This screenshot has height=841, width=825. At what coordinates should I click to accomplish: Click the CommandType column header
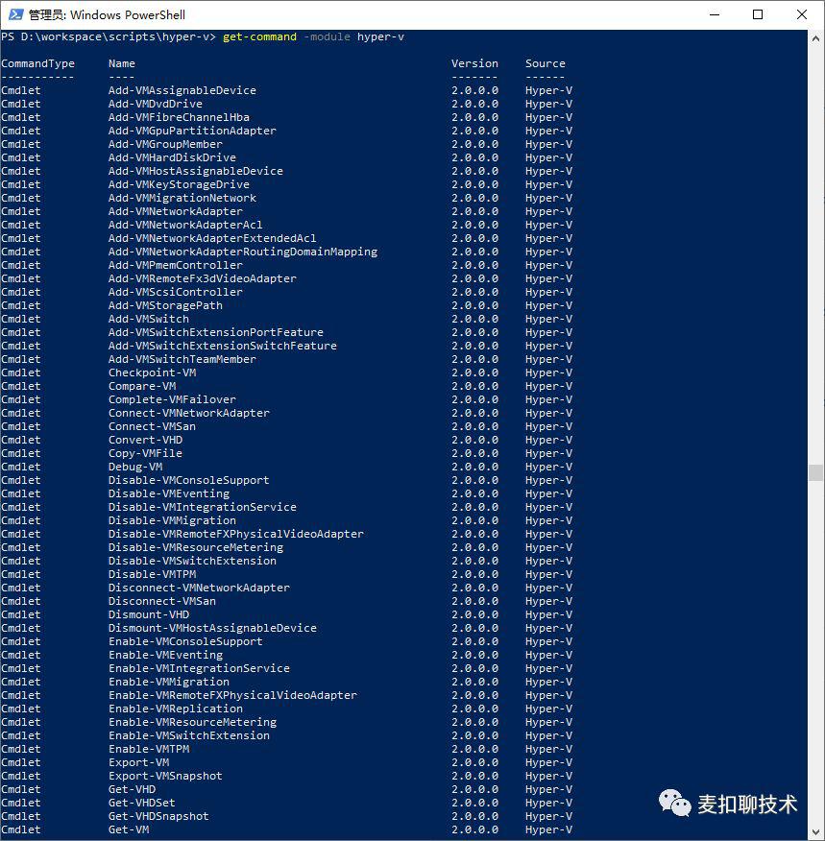click(37, 63)
